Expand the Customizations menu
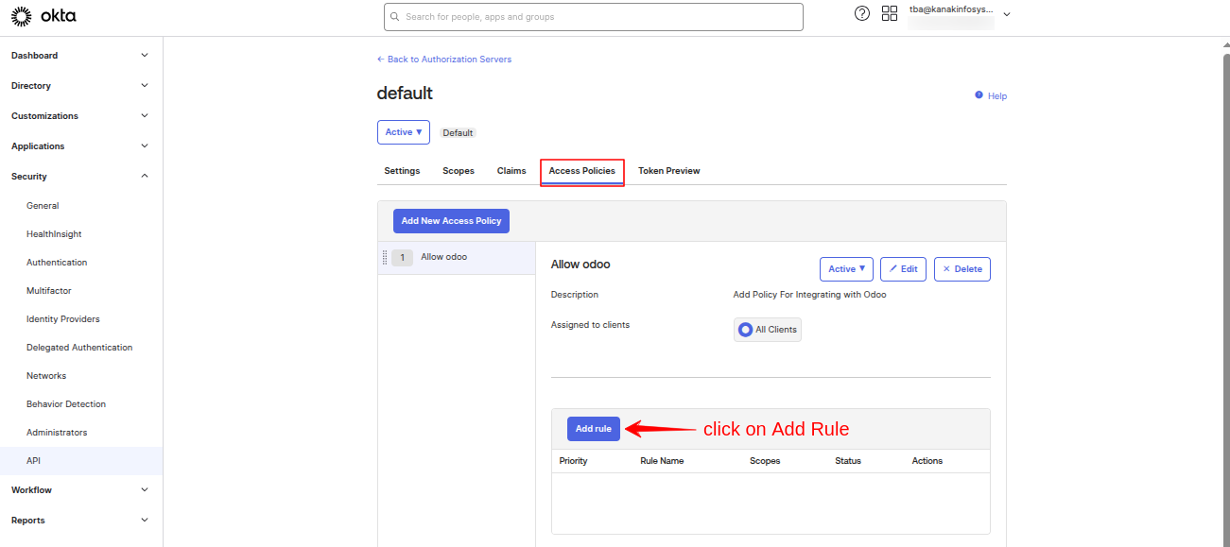 click(80, 116)
